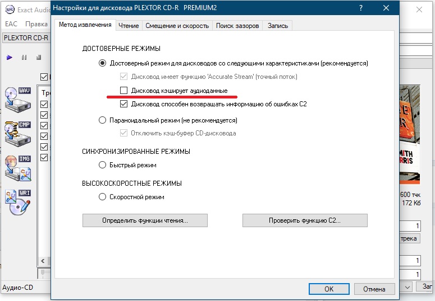The width and height of the screenshot is (435, 301).
Task: Close the PLEXTOR drive settings dialog
Action: 386,8
